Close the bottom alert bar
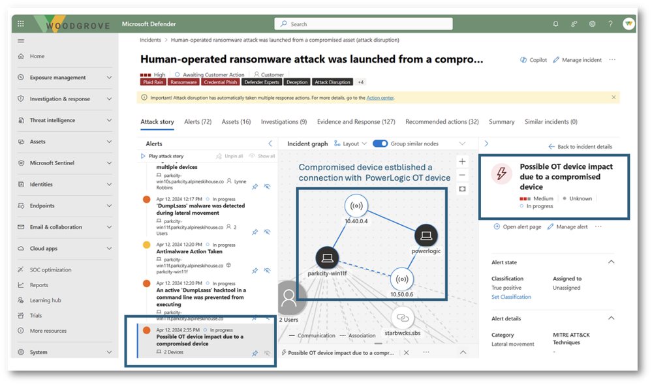Screen dimensions: 652x385 pyautogui.click(x=406, y=352)
